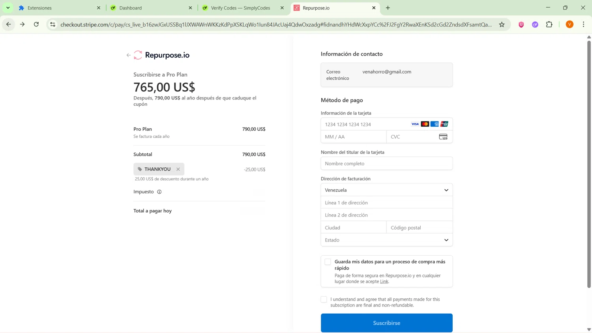
Task: Close the Repurpose.io tab
Action: [374, 8]
